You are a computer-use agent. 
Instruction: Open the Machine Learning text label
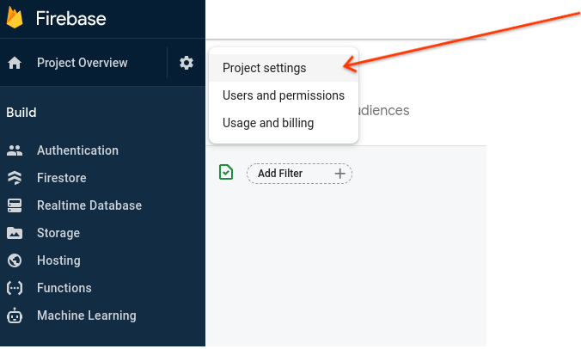point(86,315)
